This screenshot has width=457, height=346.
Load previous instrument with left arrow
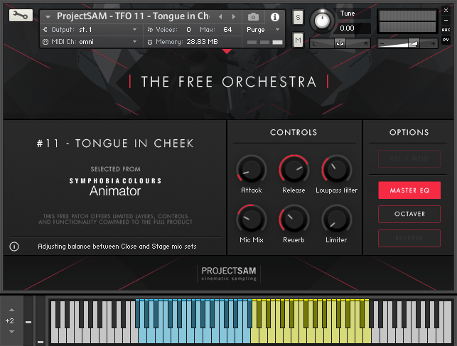[220, 17]
